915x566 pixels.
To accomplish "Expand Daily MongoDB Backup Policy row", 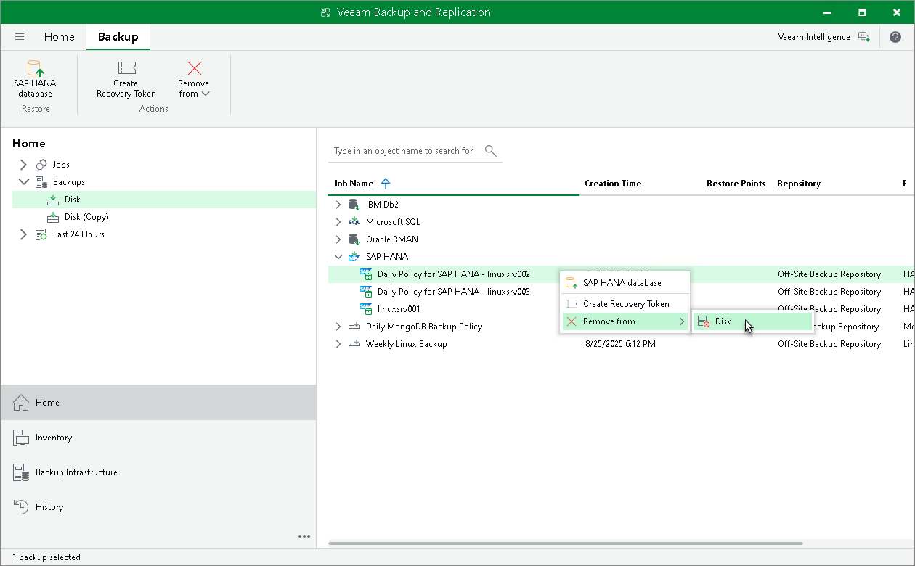I will pyautogui.click(x=338, y=327).
